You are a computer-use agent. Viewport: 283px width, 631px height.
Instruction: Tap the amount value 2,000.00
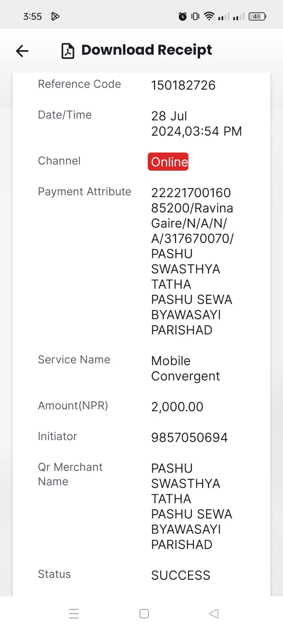[177, 407]
